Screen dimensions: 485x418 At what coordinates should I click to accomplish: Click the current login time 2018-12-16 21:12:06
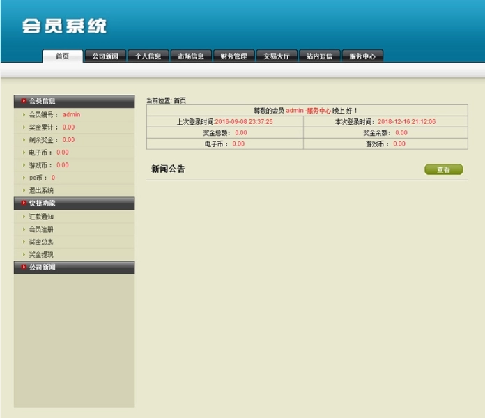click(x=406, y=121)
